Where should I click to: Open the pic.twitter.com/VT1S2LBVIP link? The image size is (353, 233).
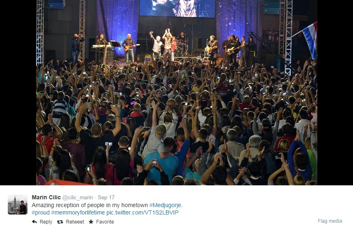click(x=143, y=213)
